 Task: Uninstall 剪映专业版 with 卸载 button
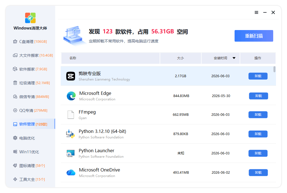pos(258,76)
